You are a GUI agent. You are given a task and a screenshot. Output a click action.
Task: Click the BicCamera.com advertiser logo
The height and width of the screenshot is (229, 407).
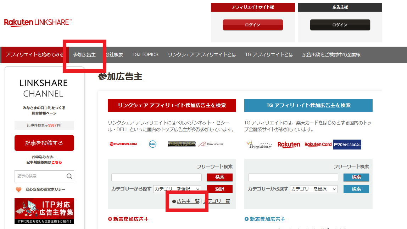tap(123, 144)
